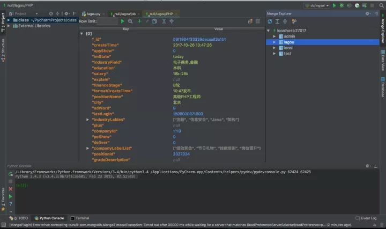Open Python Console panel gear settings
The width and height of the screenshot is (386, 229).
367,166
